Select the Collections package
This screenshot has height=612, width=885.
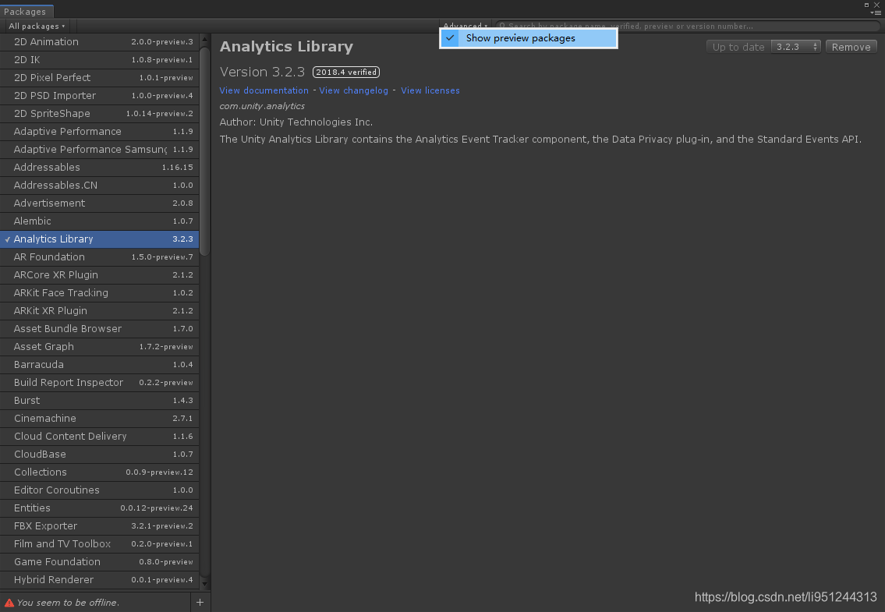(x=99, y=472)
